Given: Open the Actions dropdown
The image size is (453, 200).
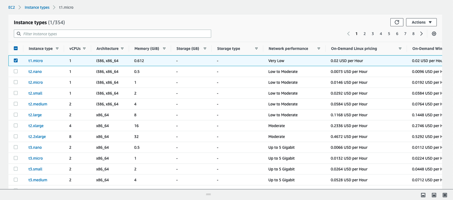Looking at the screenshot, I should (x=421, y=22).
